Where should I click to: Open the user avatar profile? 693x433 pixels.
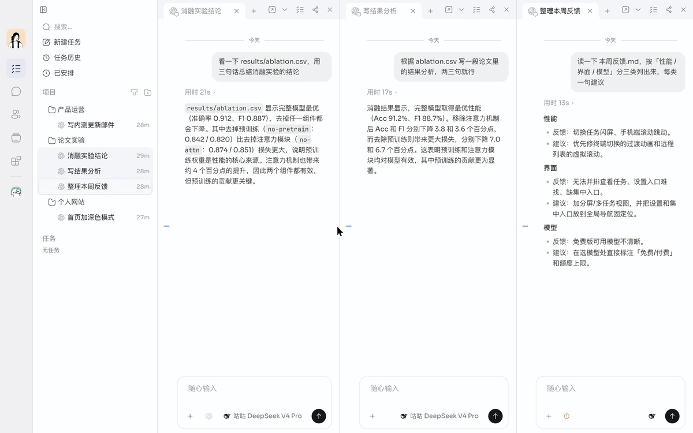16,39
